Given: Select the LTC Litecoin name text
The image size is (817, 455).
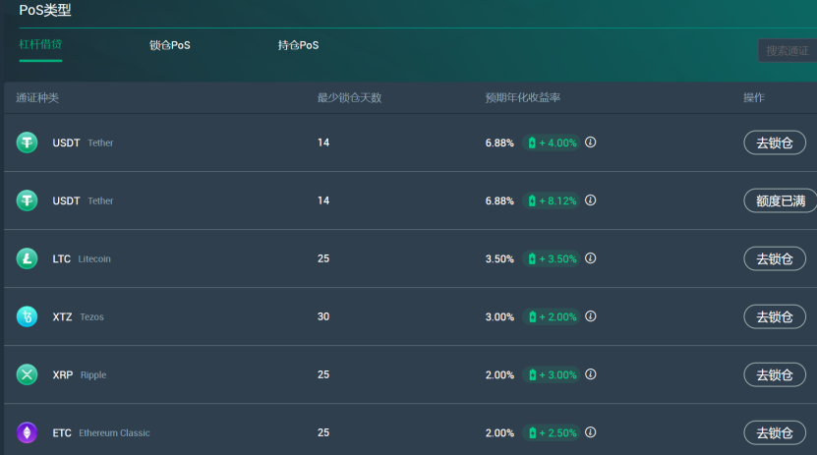Looking at the screenshot, I should coord(82,258).
